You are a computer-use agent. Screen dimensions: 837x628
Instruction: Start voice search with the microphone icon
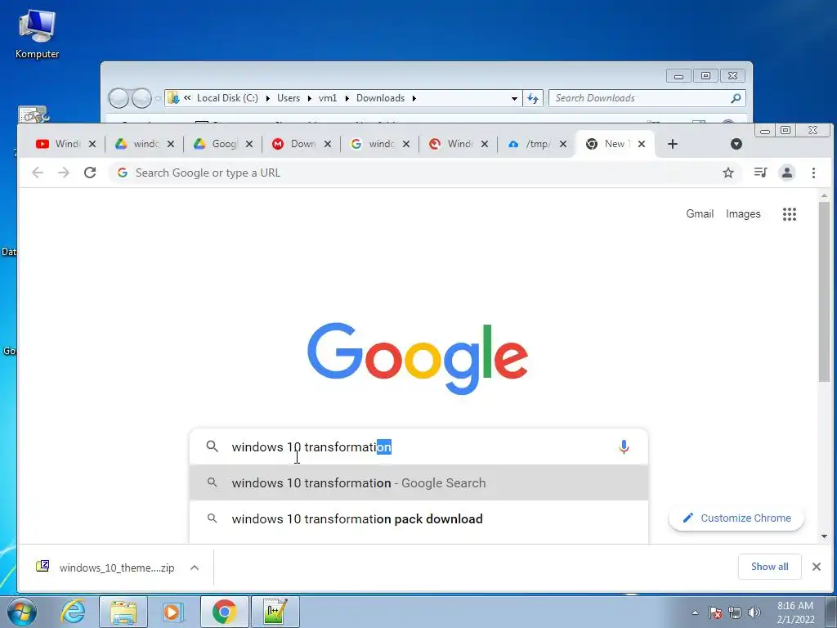coord(624,446)
